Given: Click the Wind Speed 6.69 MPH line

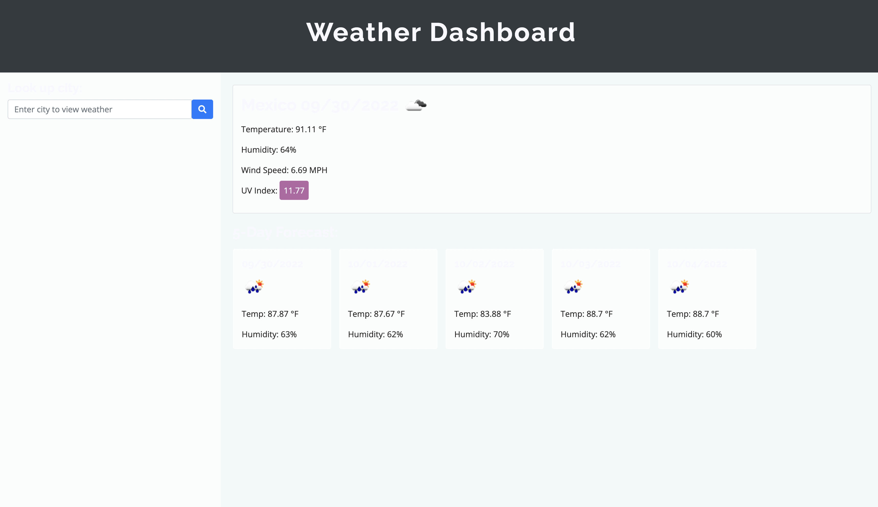Looking at the screenshot, I should click(x=284, y=170).
